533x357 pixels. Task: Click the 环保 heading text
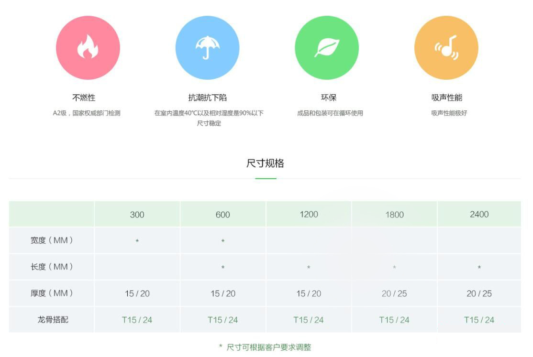coord(329,97)
